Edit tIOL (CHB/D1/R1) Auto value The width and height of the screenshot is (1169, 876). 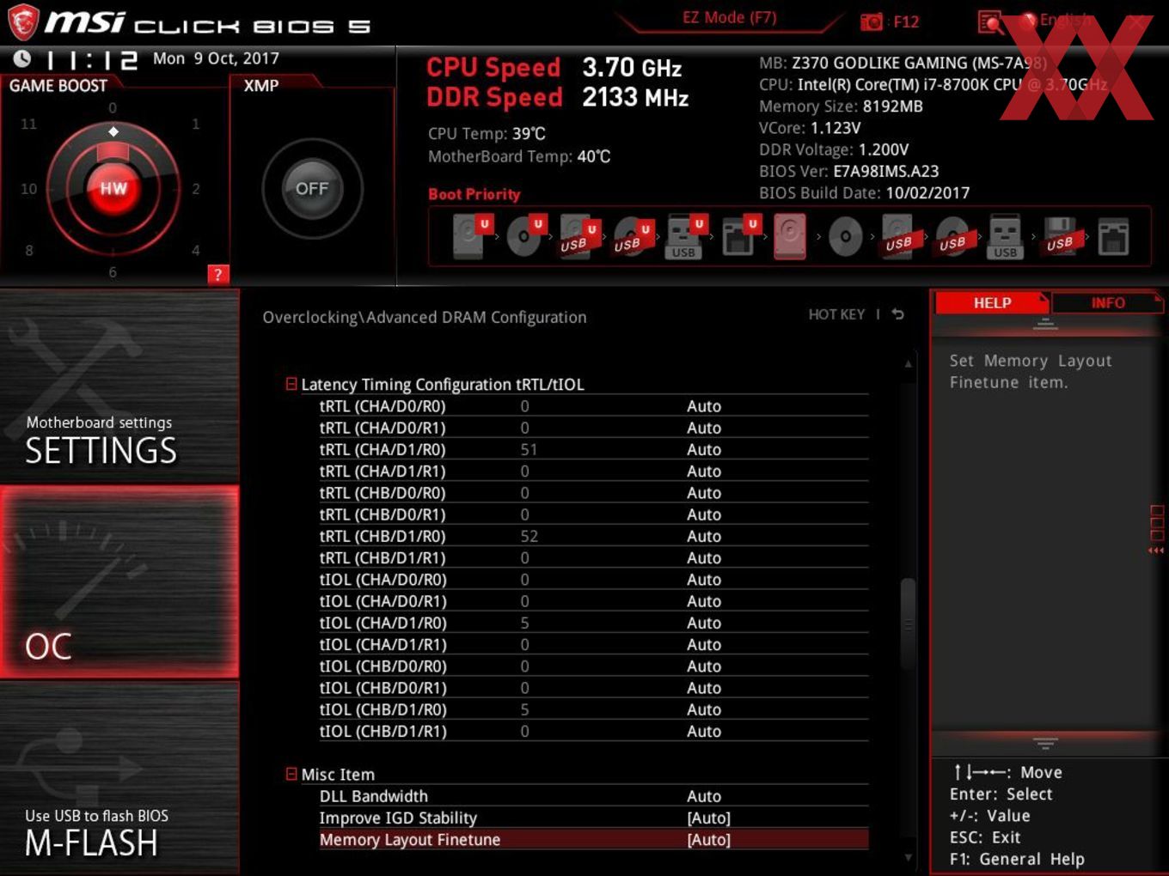(704, 732)
